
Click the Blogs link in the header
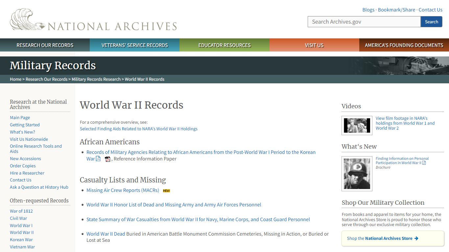coord(368,10)
